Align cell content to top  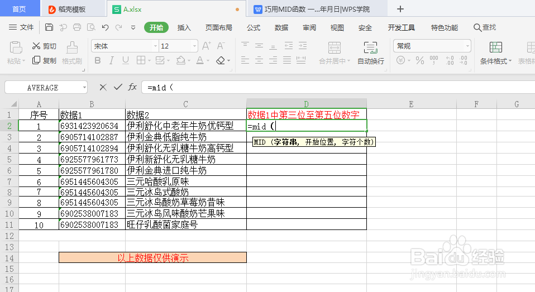pos(245,45)
